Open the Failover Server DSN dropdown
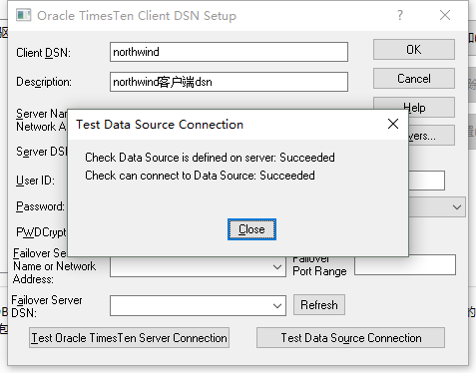 click(277, 306)
